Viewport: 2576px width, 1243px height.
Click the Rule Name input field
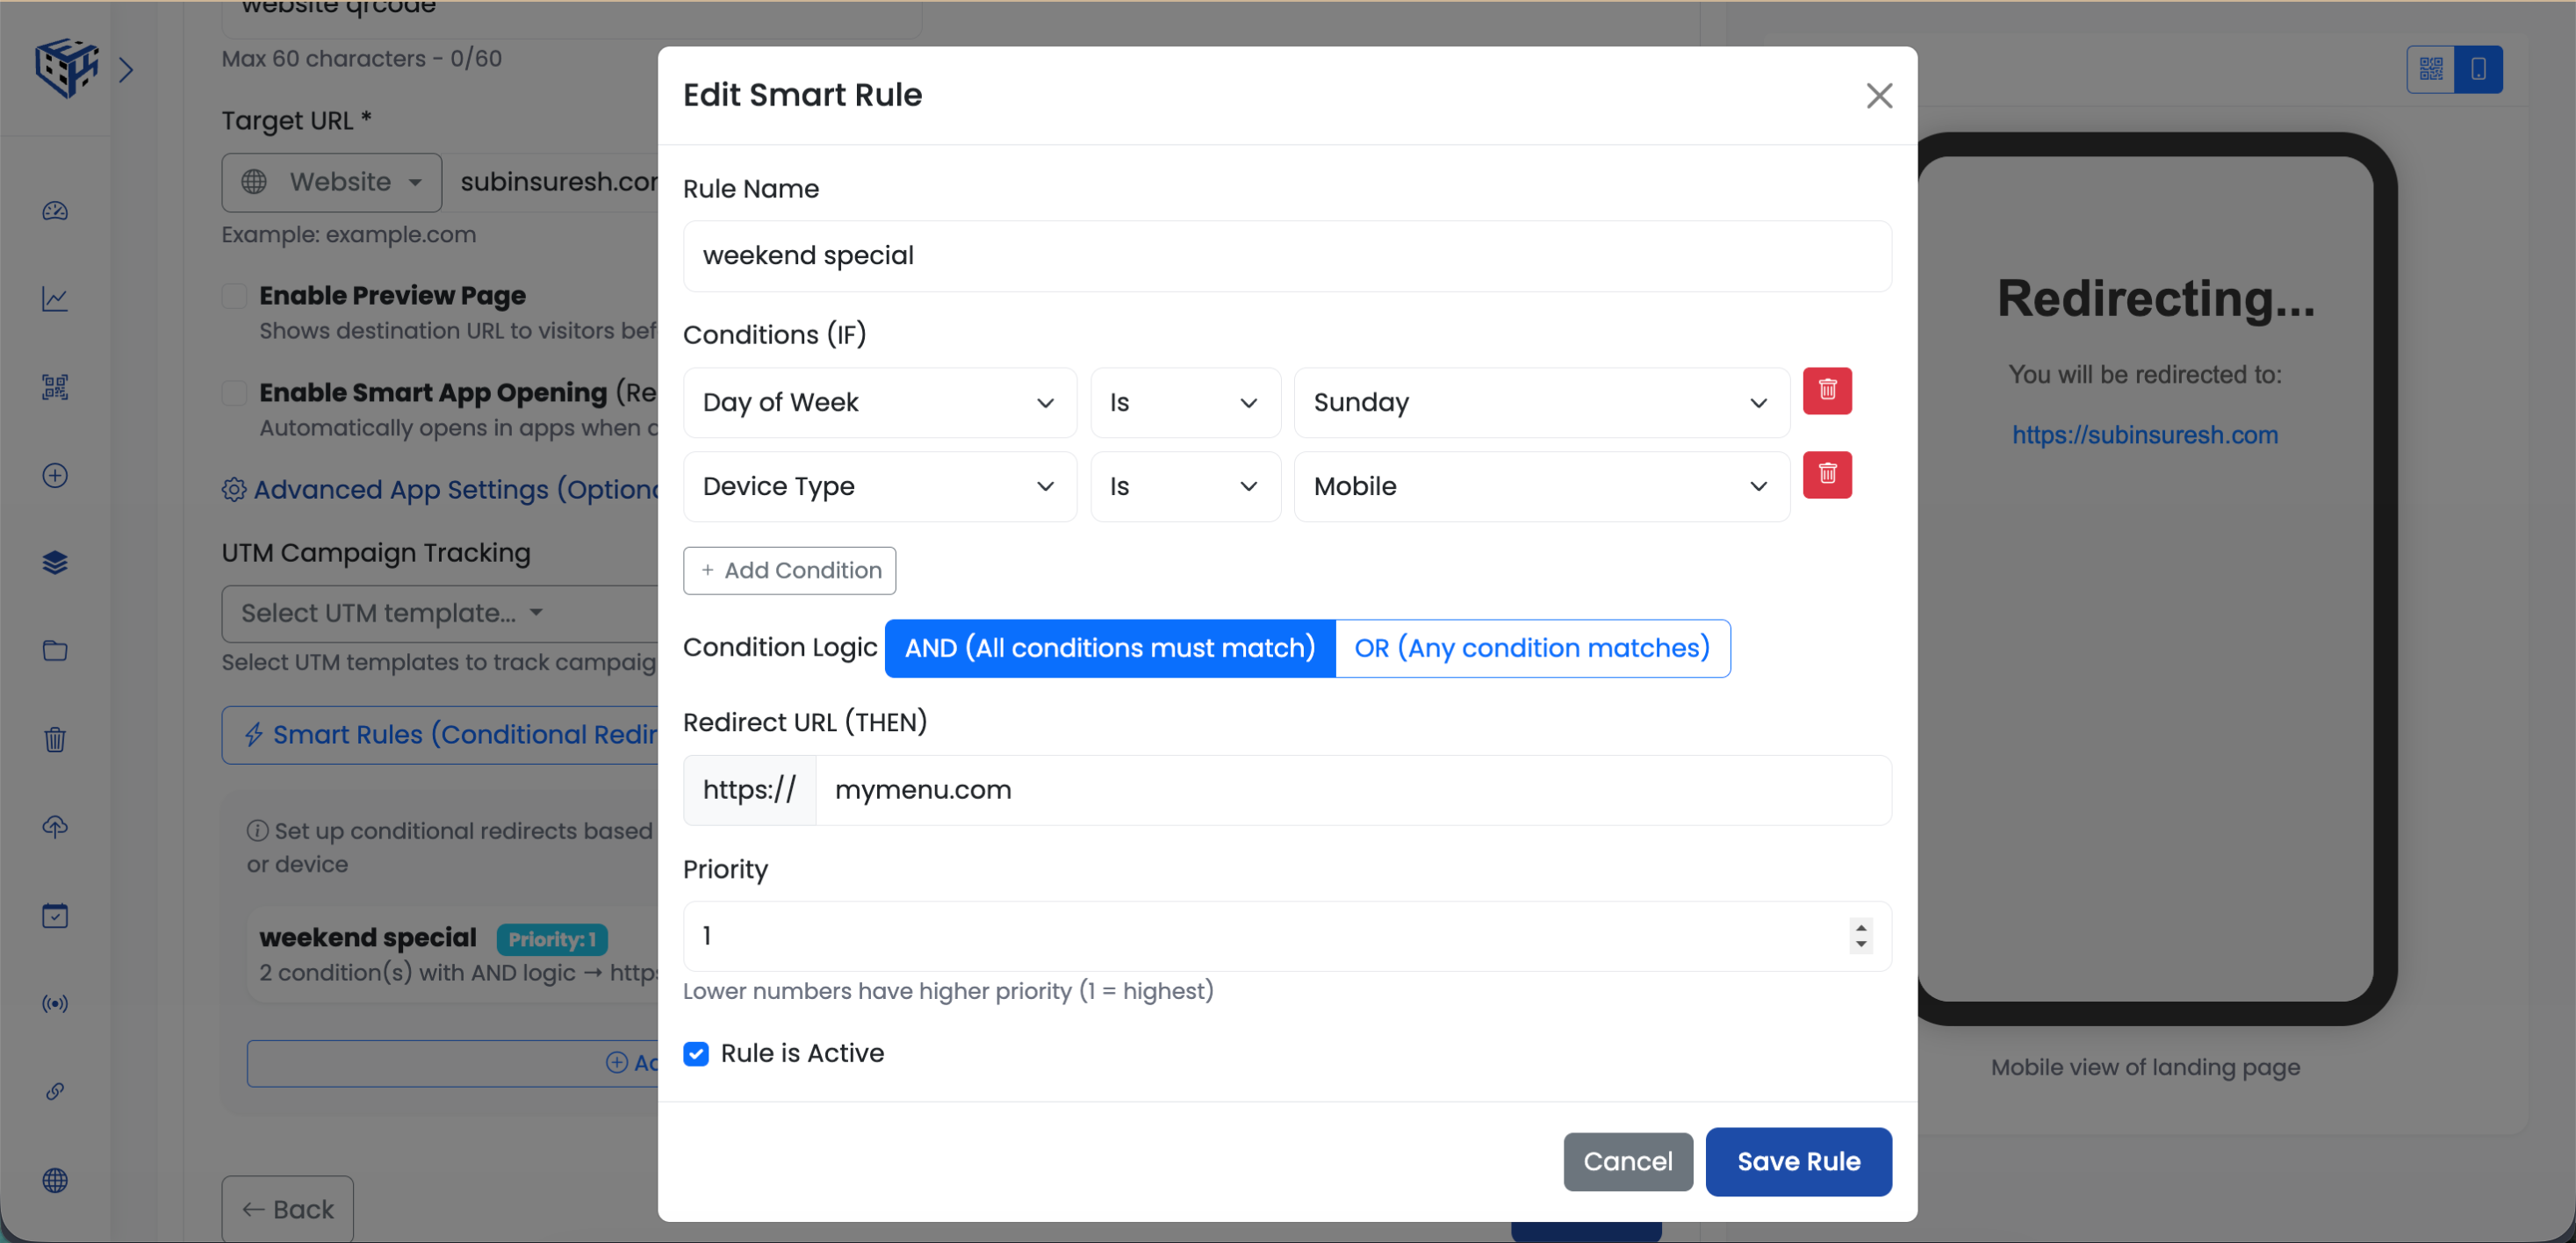point(1286,256)
